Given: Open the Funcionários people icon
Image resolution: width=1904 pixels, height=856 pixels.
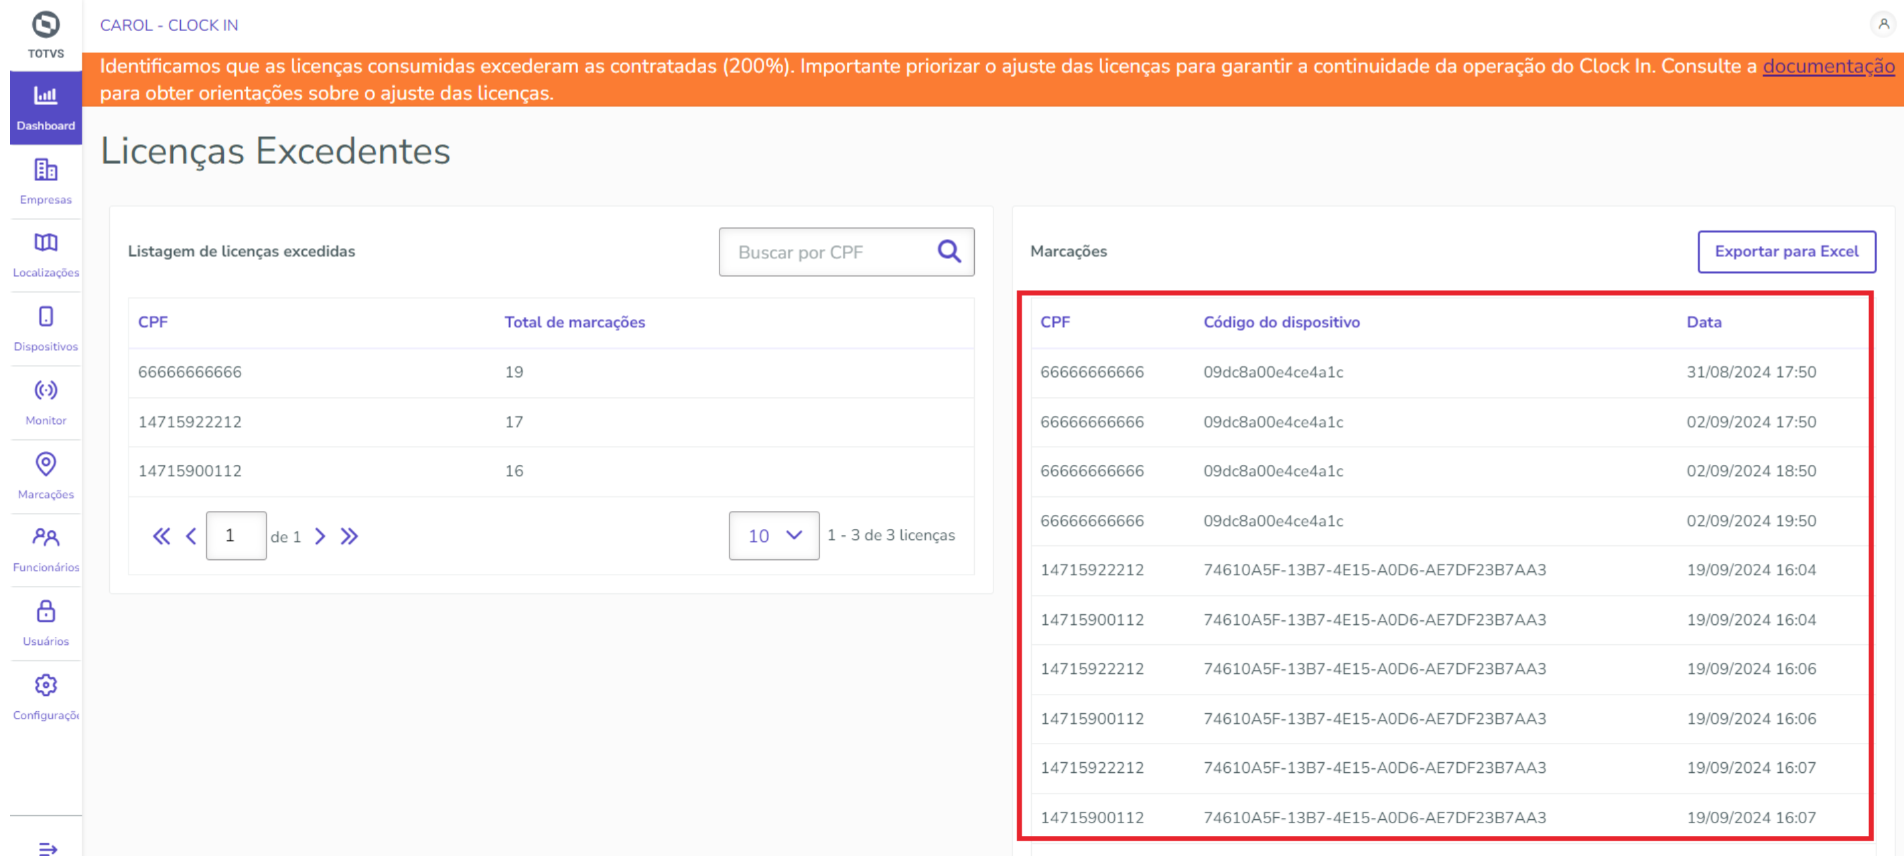Looking at the screenshot, I should (46, 537).
